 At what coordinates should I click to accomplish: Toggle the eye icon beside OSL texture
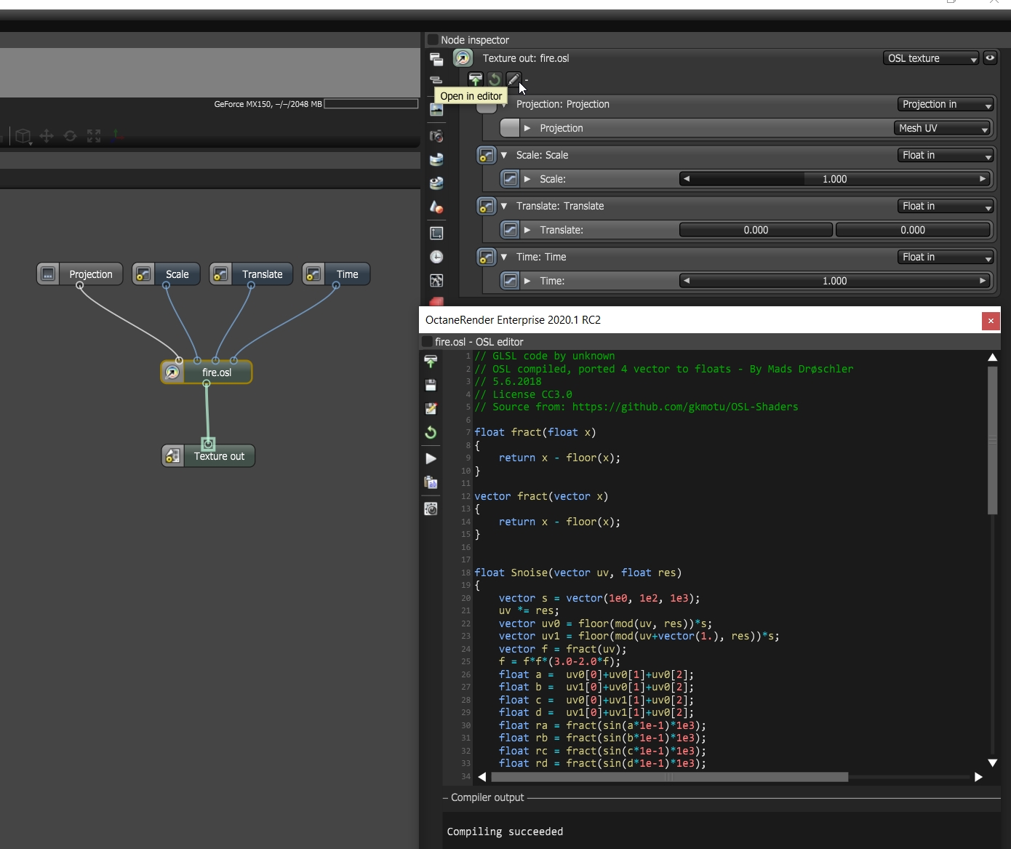[990, 58]
